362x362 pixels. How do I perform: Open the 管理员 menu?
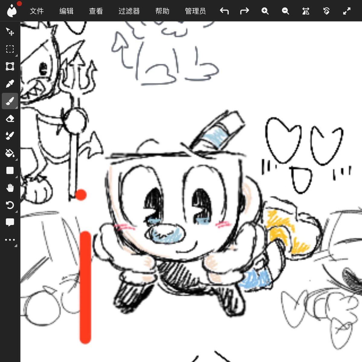tap(196, 11)
